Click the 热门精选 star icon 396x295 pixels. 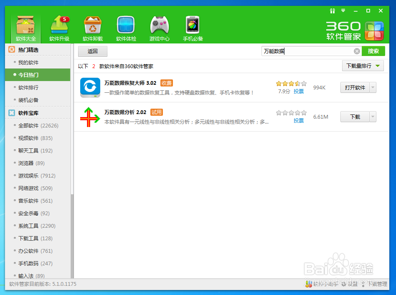point(12,49)
